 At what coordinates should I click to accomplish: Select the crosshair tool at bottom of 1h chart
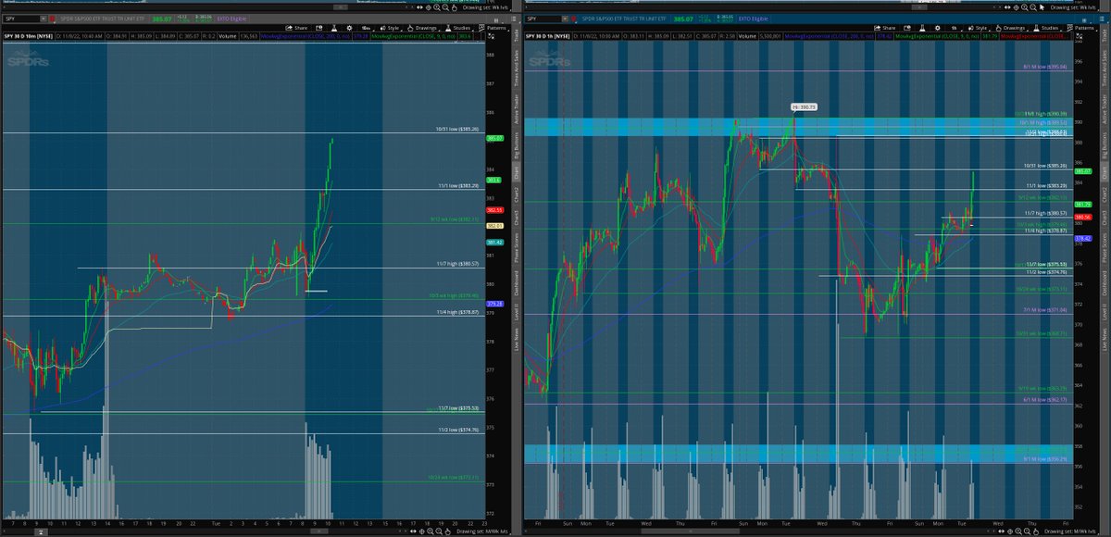1010,531
